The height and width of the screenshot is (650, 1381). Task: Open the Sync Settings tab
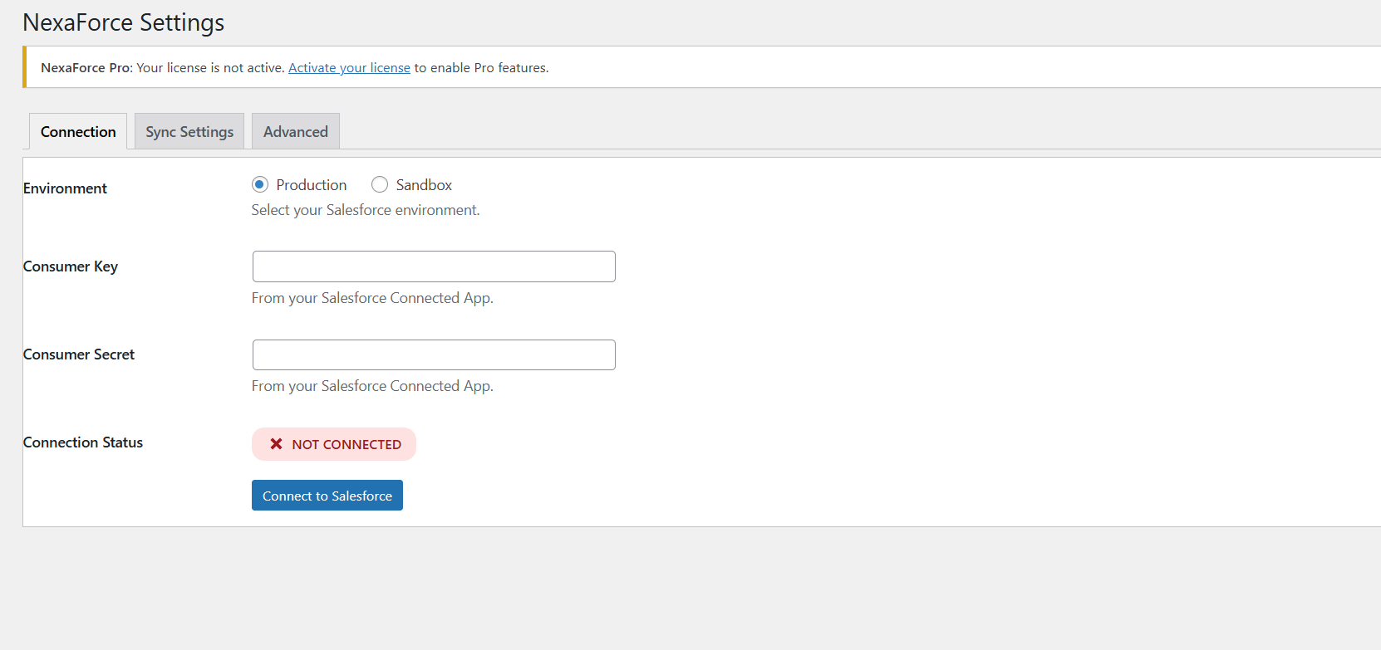pyautogui.click(x=189, y=131)
